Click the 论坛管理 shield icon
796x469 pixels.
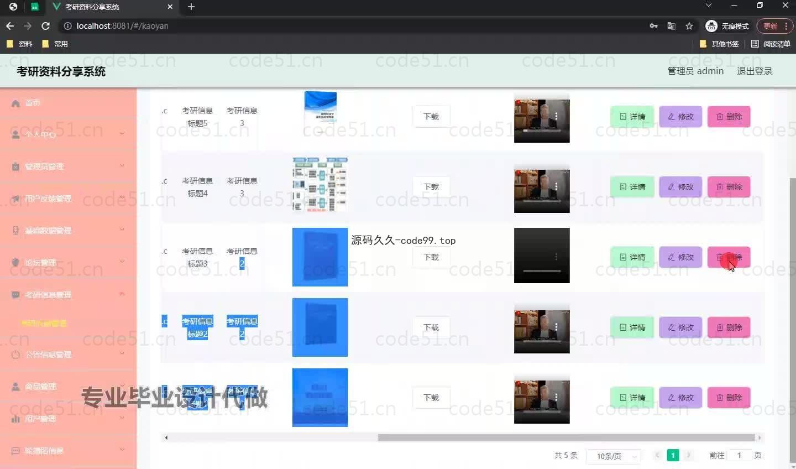coord(15,263)
